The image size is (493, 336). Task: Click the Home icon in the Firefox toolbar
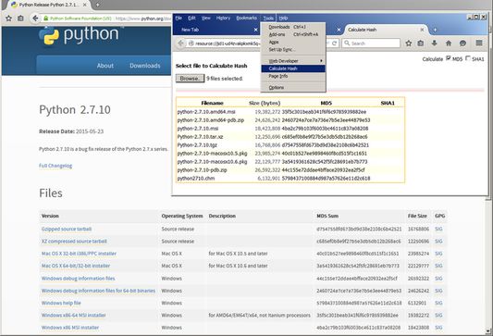[449, 44]
